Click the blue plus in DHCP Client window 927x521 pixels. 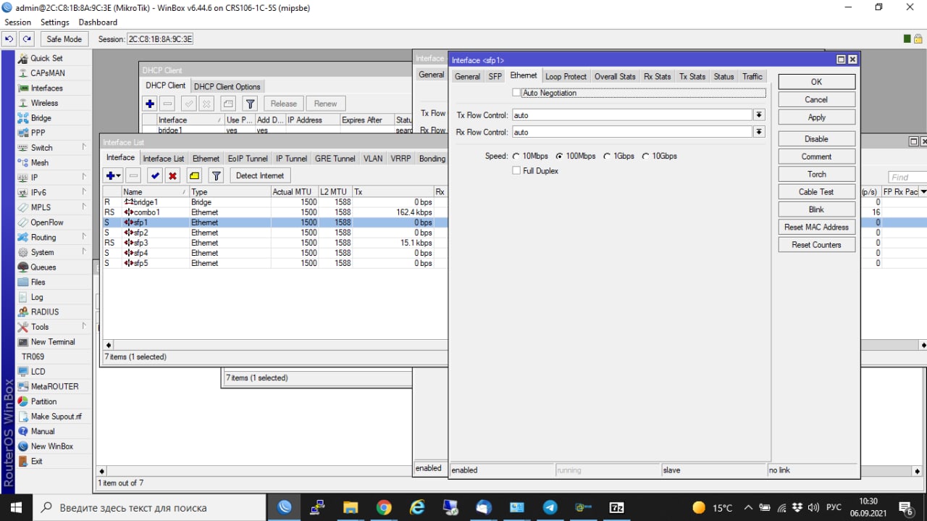click(x=150, y=104)
